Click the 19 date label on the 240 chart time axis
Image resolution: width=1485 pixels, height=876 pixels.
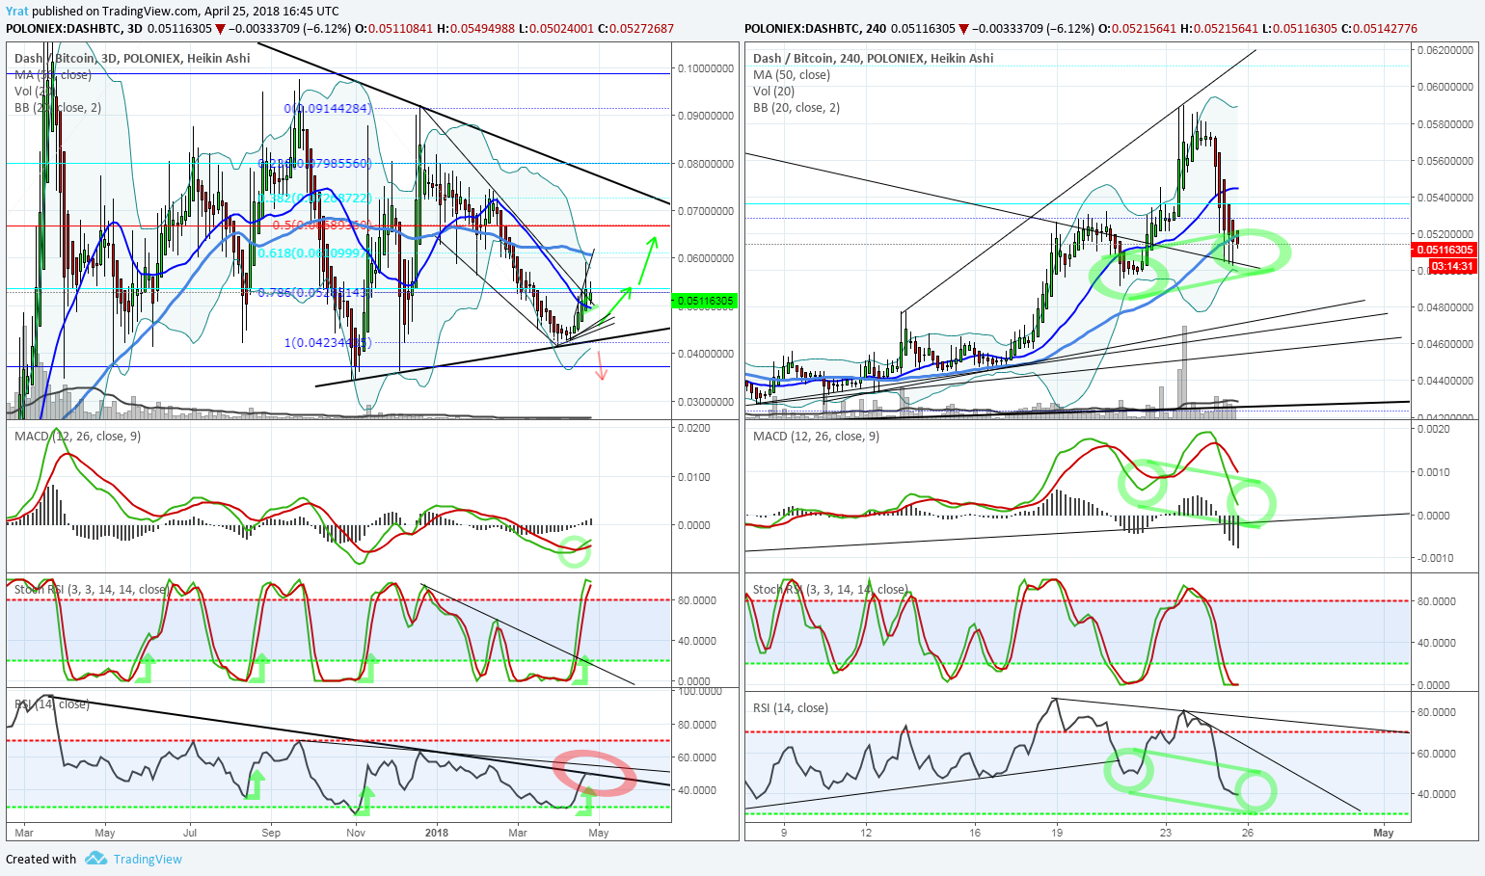[1057, 833]
